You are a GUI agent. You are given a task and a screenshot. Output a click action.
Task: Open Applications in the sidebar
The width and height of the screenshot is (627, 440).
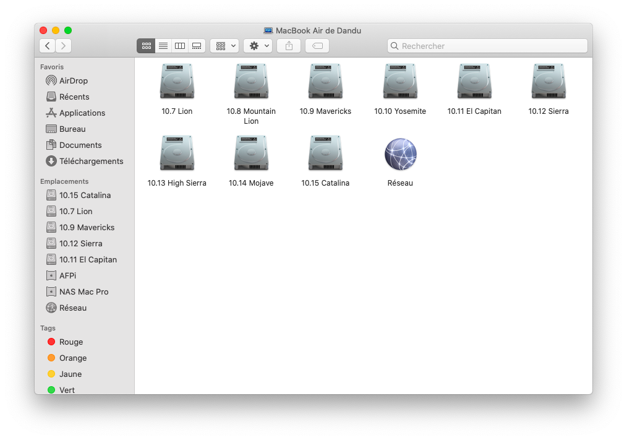[x=75, y=113]
